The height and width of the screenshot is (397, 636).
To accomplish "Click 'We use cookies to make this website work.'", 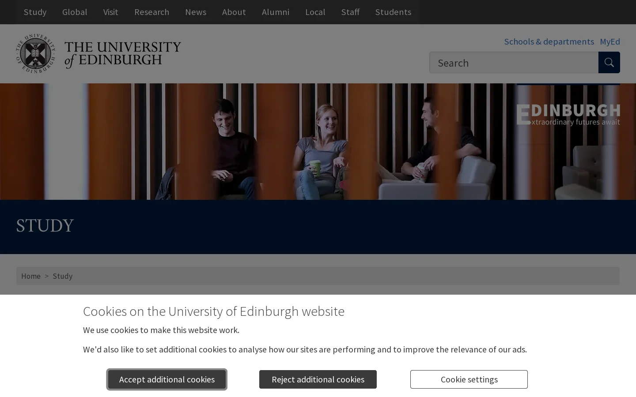I will [x=161, y=330].
